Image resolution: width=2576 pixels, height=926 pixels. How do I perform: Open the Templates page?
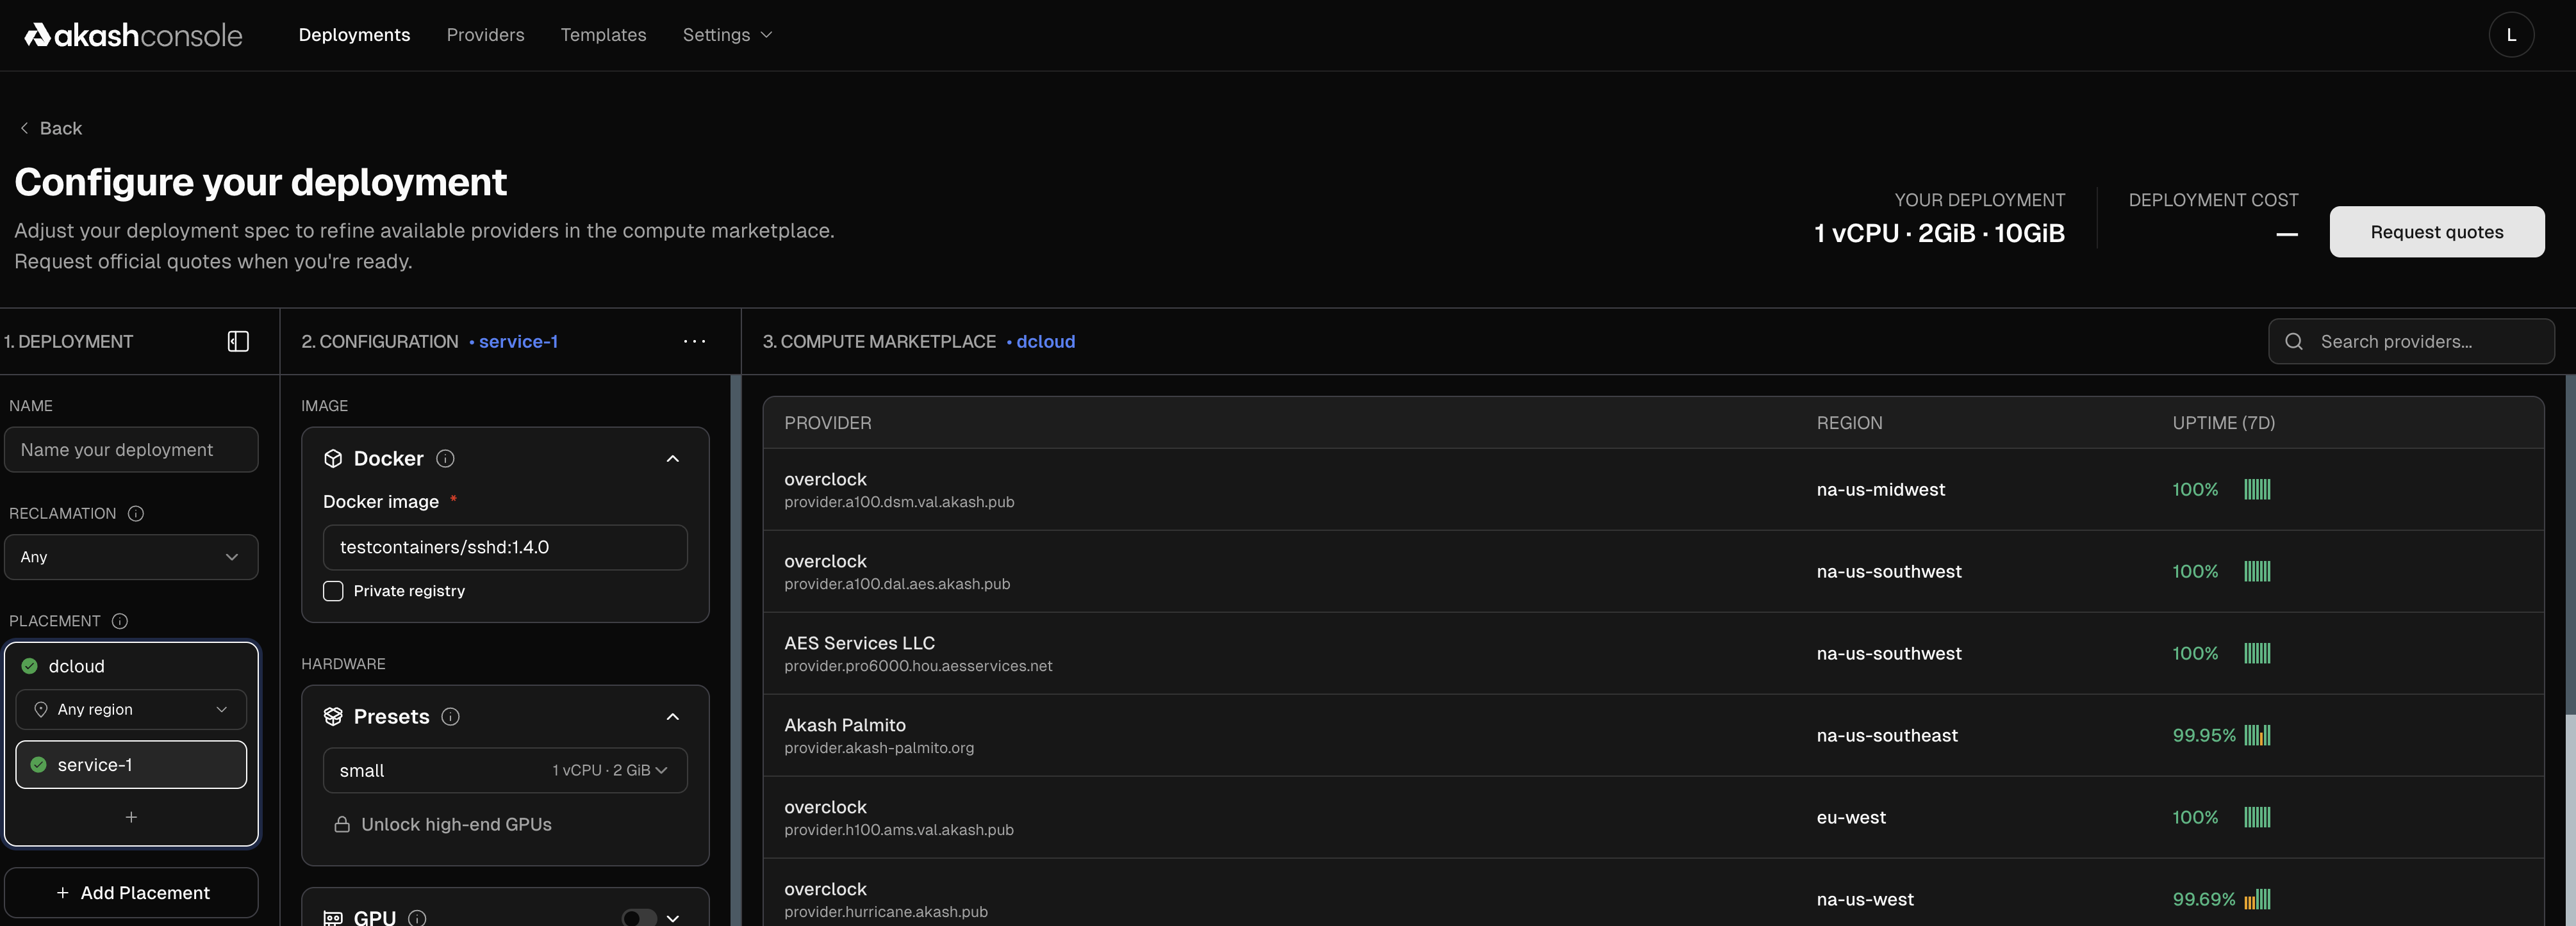[x=603, y=35]
